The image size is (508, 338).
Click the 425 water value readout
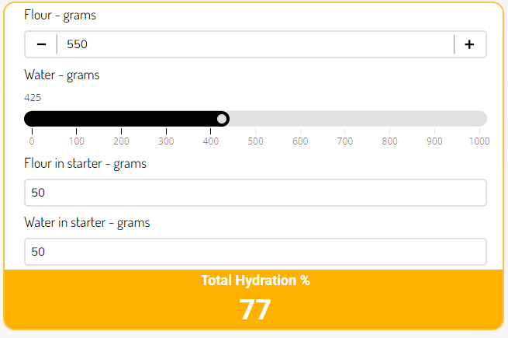33,98
